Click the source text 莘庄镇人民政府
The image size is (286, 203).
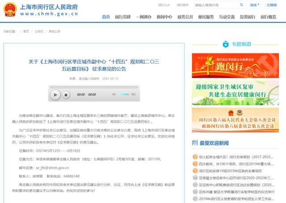89,79
